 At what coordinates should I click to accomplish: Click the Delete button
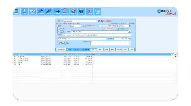[x=106, y=50]
